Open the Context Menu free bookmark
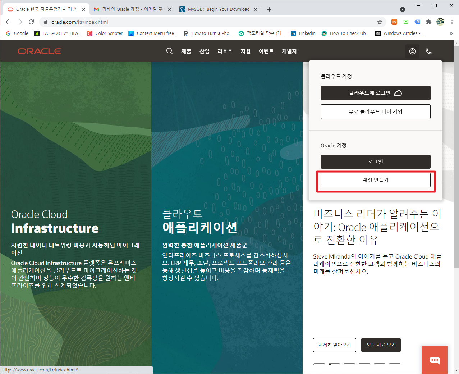The height and width of the screenshot is (374, 459). click(153, 33)
